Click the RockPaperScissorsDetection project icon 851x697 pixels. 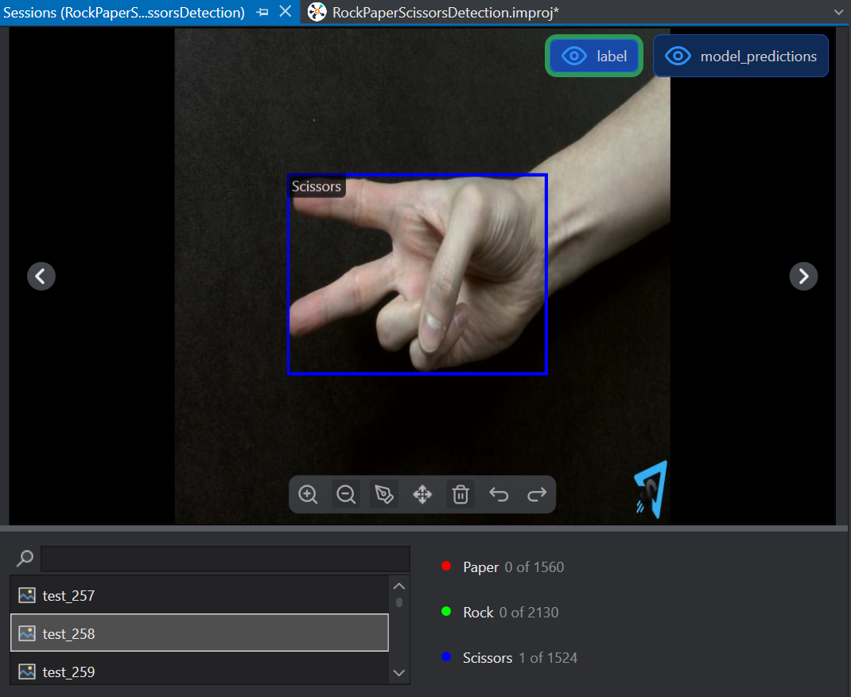coord(317,12)
